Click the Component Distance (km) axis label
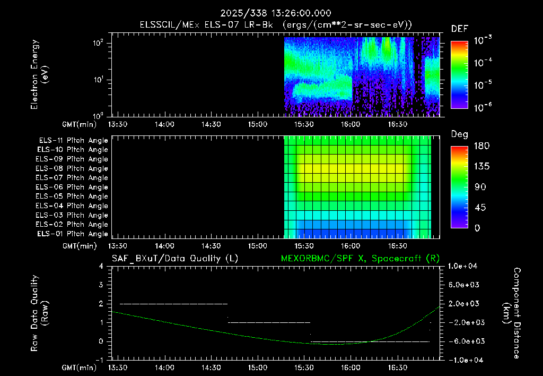Screen dimensions: 543x376 [512, 313]
